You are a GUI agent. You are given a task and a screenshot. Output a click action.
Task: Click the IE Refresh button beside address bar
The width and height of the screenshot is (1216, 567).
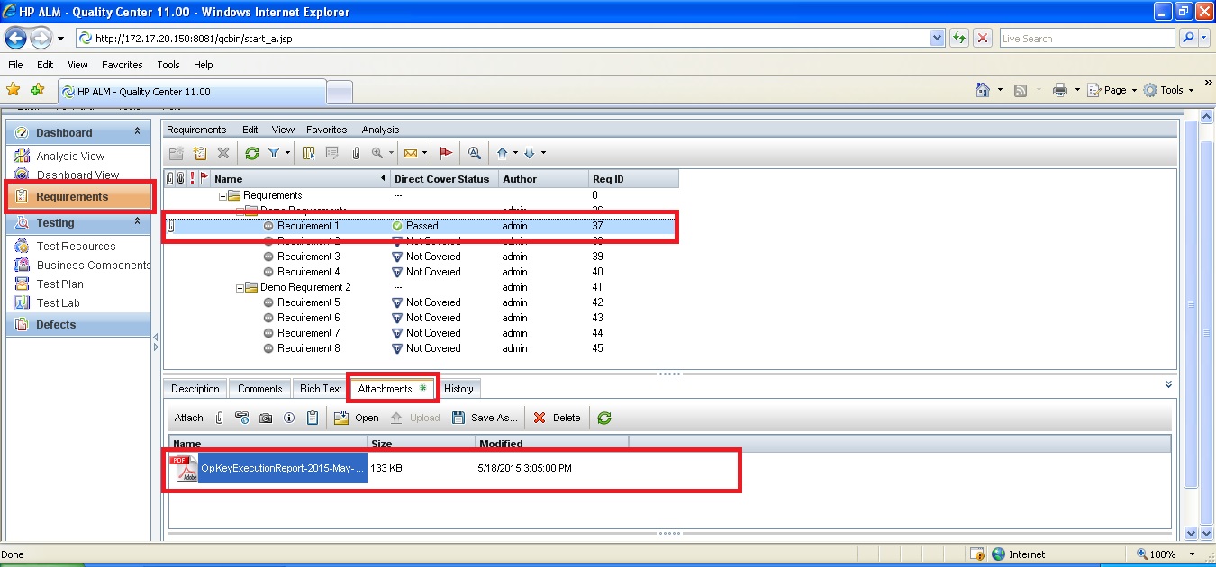coord(958,38)
